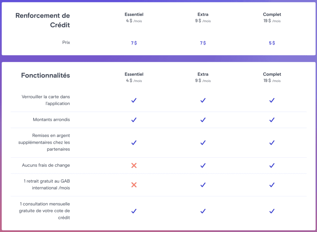
Task: Click the Fonctionnalités section heading
Action: tap(46, 75)
